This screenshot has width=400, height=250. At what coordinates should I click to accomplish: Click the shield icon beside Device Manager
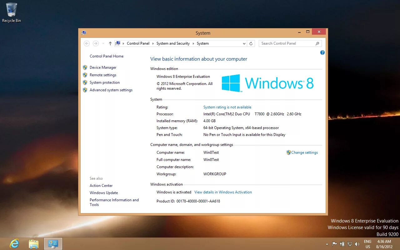(x=85, y=67)
